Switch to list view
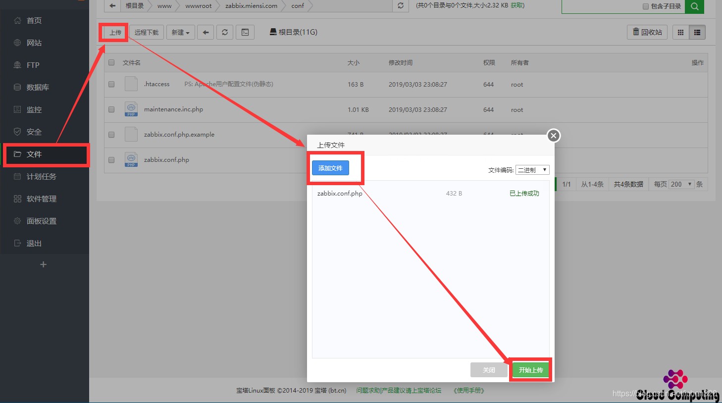 (697, 32)
